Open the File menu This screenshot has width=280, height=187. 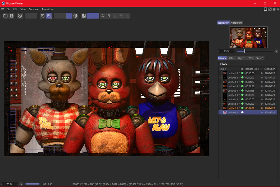pyautogui.click(x=8, y=9)
